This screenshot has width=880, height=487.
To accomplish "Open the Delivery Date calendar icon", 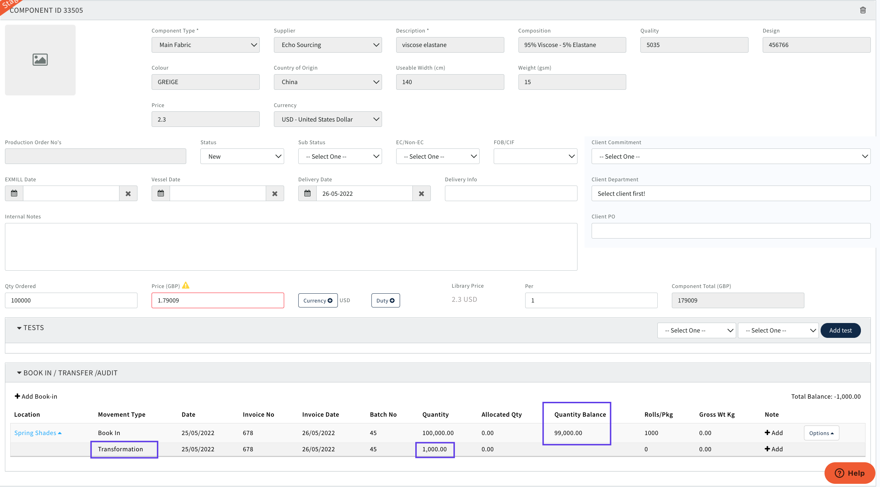I will (307, 193).
